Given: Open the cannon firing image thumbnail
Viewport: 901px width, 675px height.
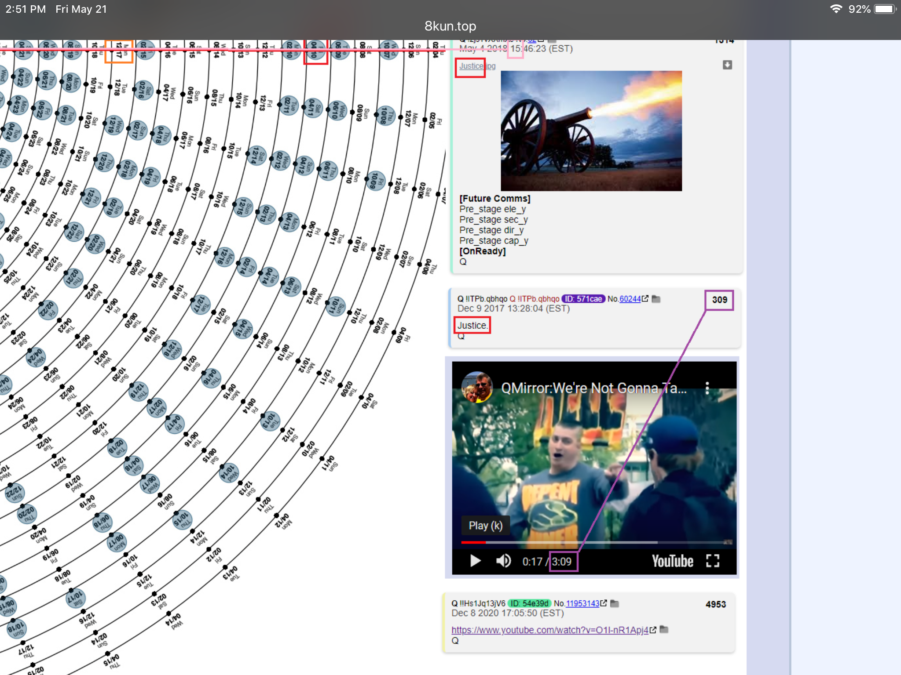Looking at the screenshot, I should 591,131.
